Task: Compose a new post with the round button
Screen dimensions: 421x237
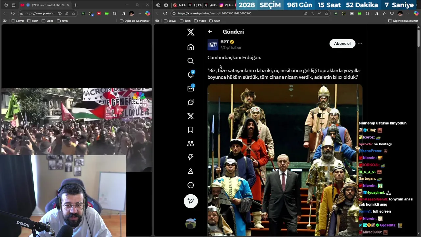Action: (191, 201)
